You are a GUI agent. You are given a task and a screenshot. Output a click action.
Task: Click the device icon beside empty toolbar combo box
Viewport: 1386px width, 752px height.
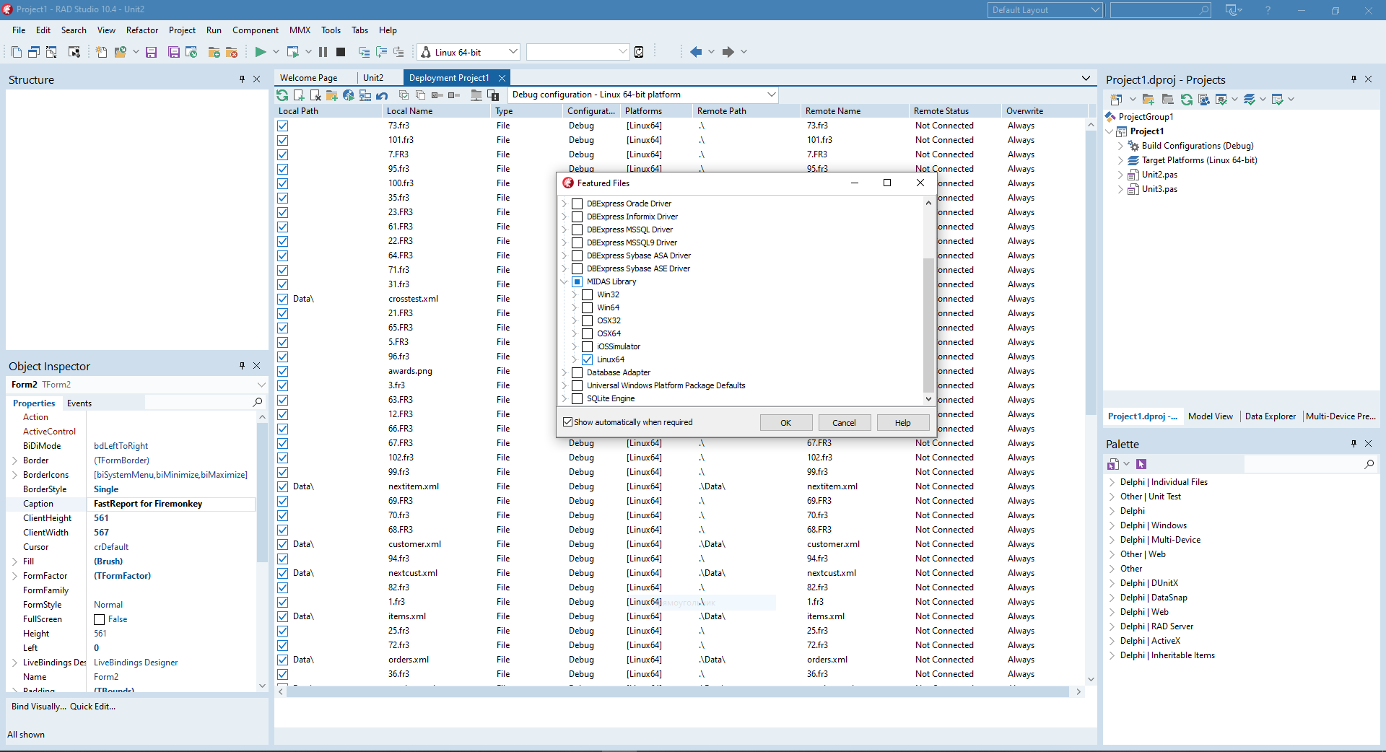pyautogui.click(x=639, y=52)
